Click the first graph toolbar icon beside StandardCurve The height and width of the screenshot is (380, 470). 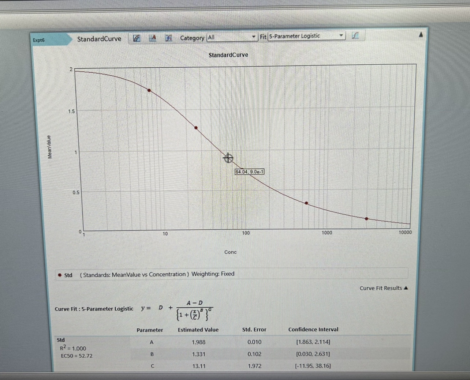click(x=137, y=38)
